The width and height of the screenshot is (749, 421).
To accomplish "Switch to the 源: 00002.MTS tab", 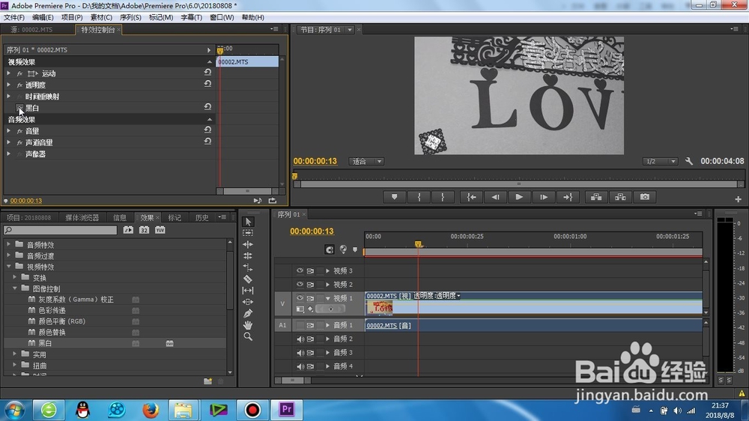I will 31,30.
